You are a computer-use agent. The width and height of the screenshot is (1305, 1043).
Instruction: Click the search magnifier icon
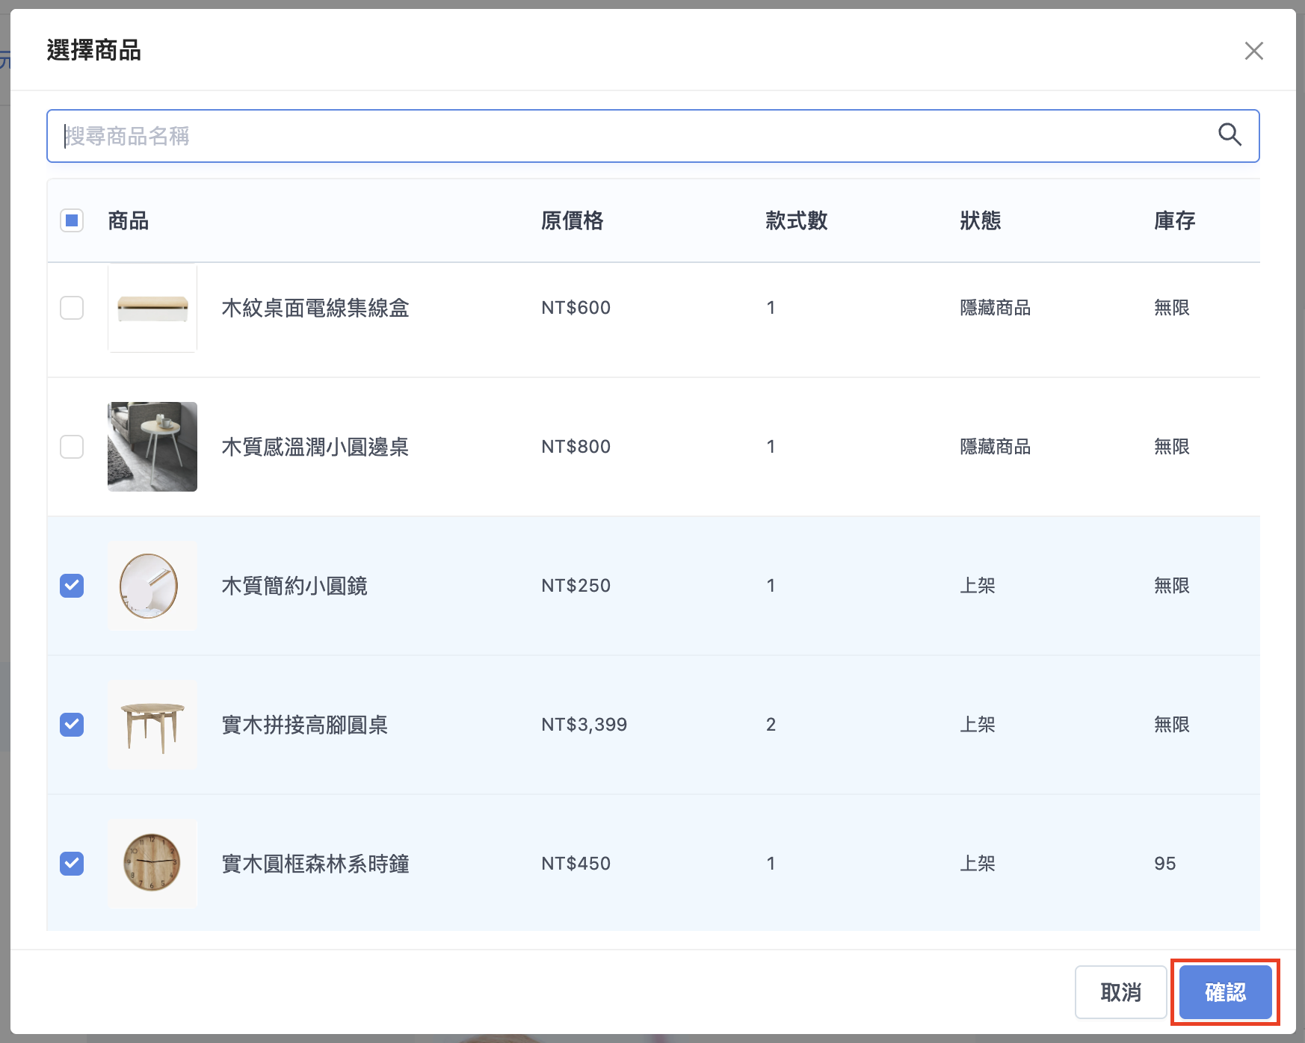[1230, 135]
